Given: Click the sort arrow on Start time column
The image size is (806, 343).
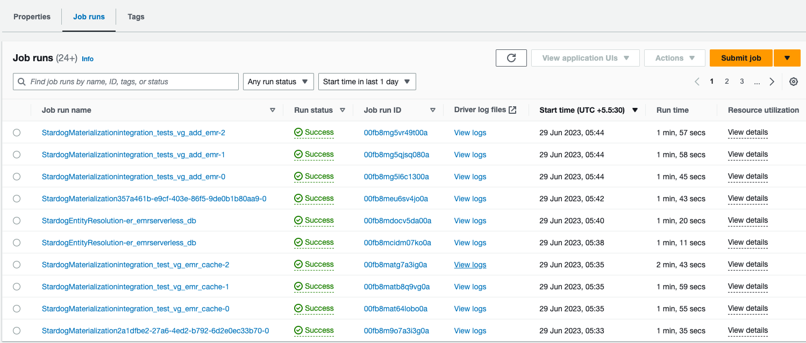Looking at the screenshot, I should pos(635,110).
